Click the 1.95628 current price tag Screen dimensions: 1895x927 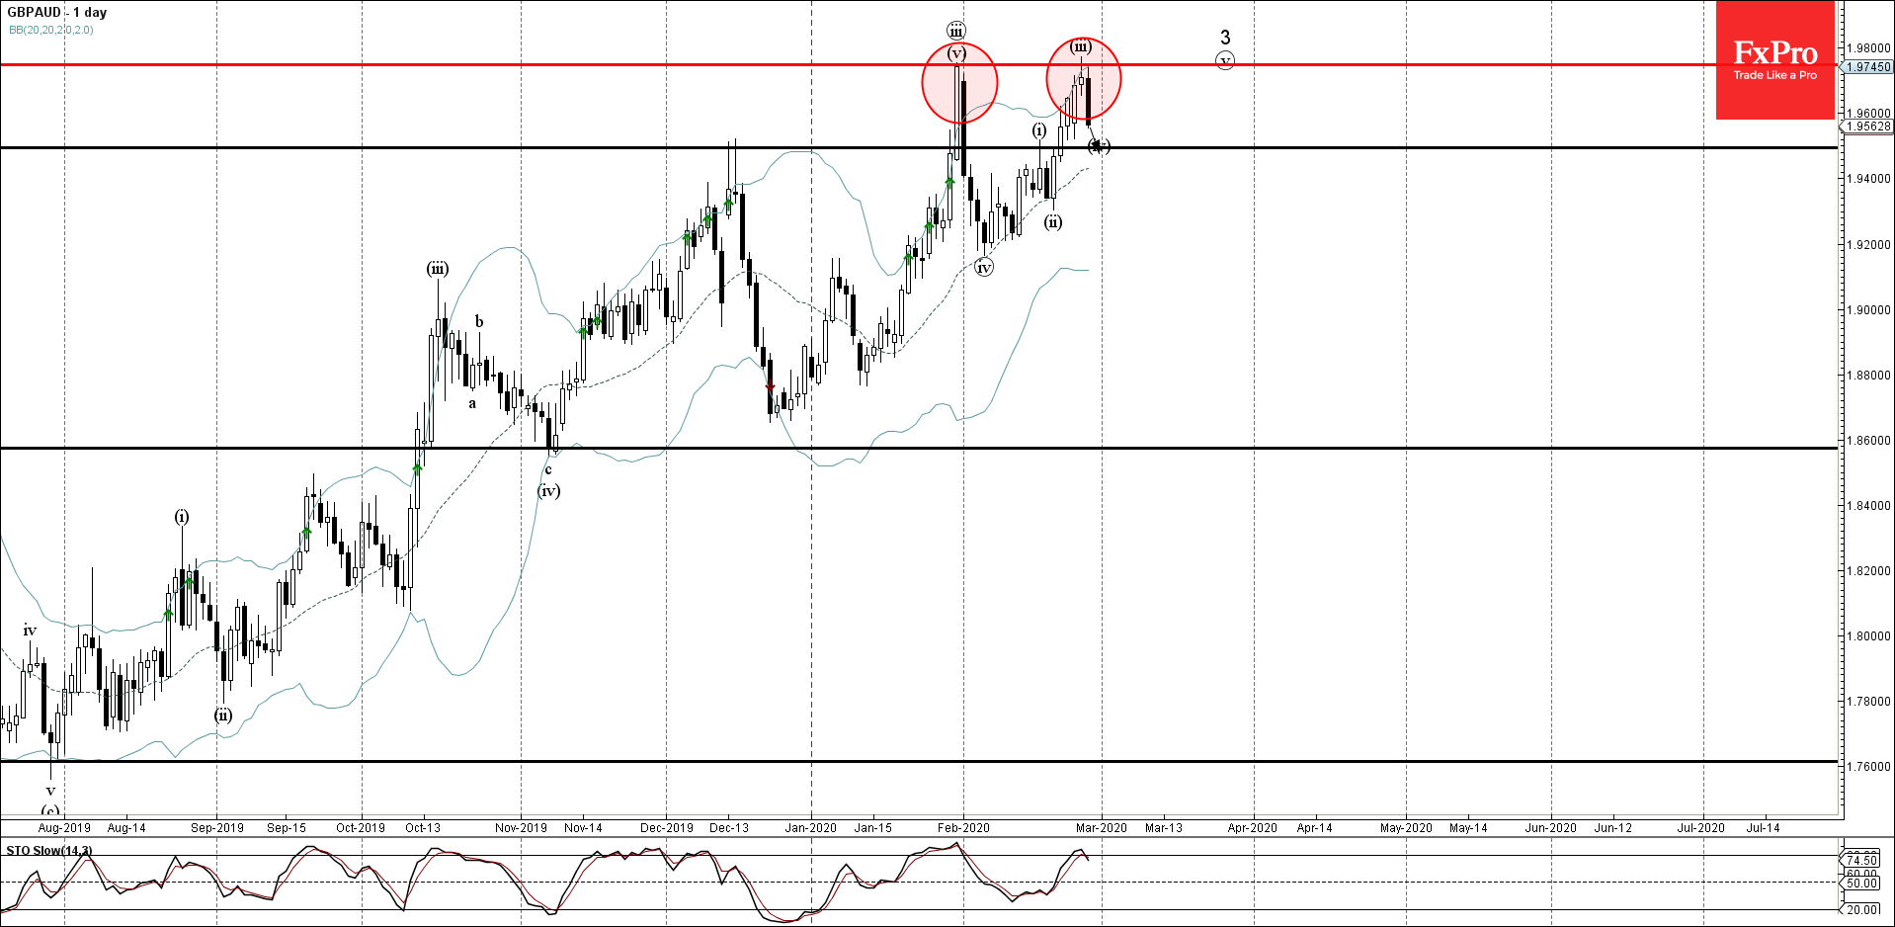(1867, 126)
